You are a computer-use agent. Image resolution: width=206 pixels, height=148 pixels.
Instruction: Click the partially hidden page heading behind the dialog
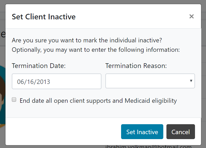point(2,34)
